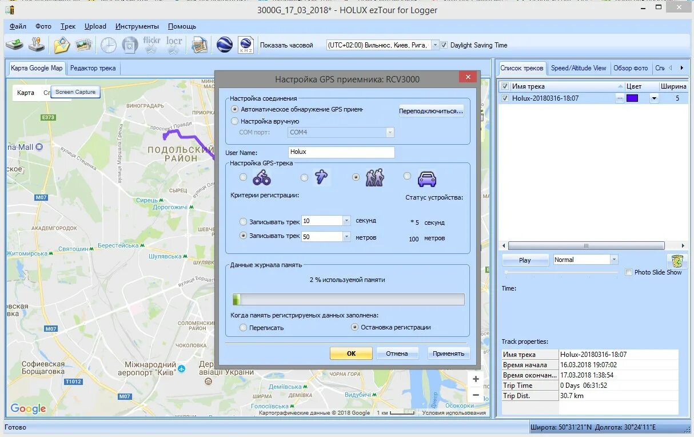Uncheck the Holux-20180316-18:07 track checkbox

[x=505, y=98]
